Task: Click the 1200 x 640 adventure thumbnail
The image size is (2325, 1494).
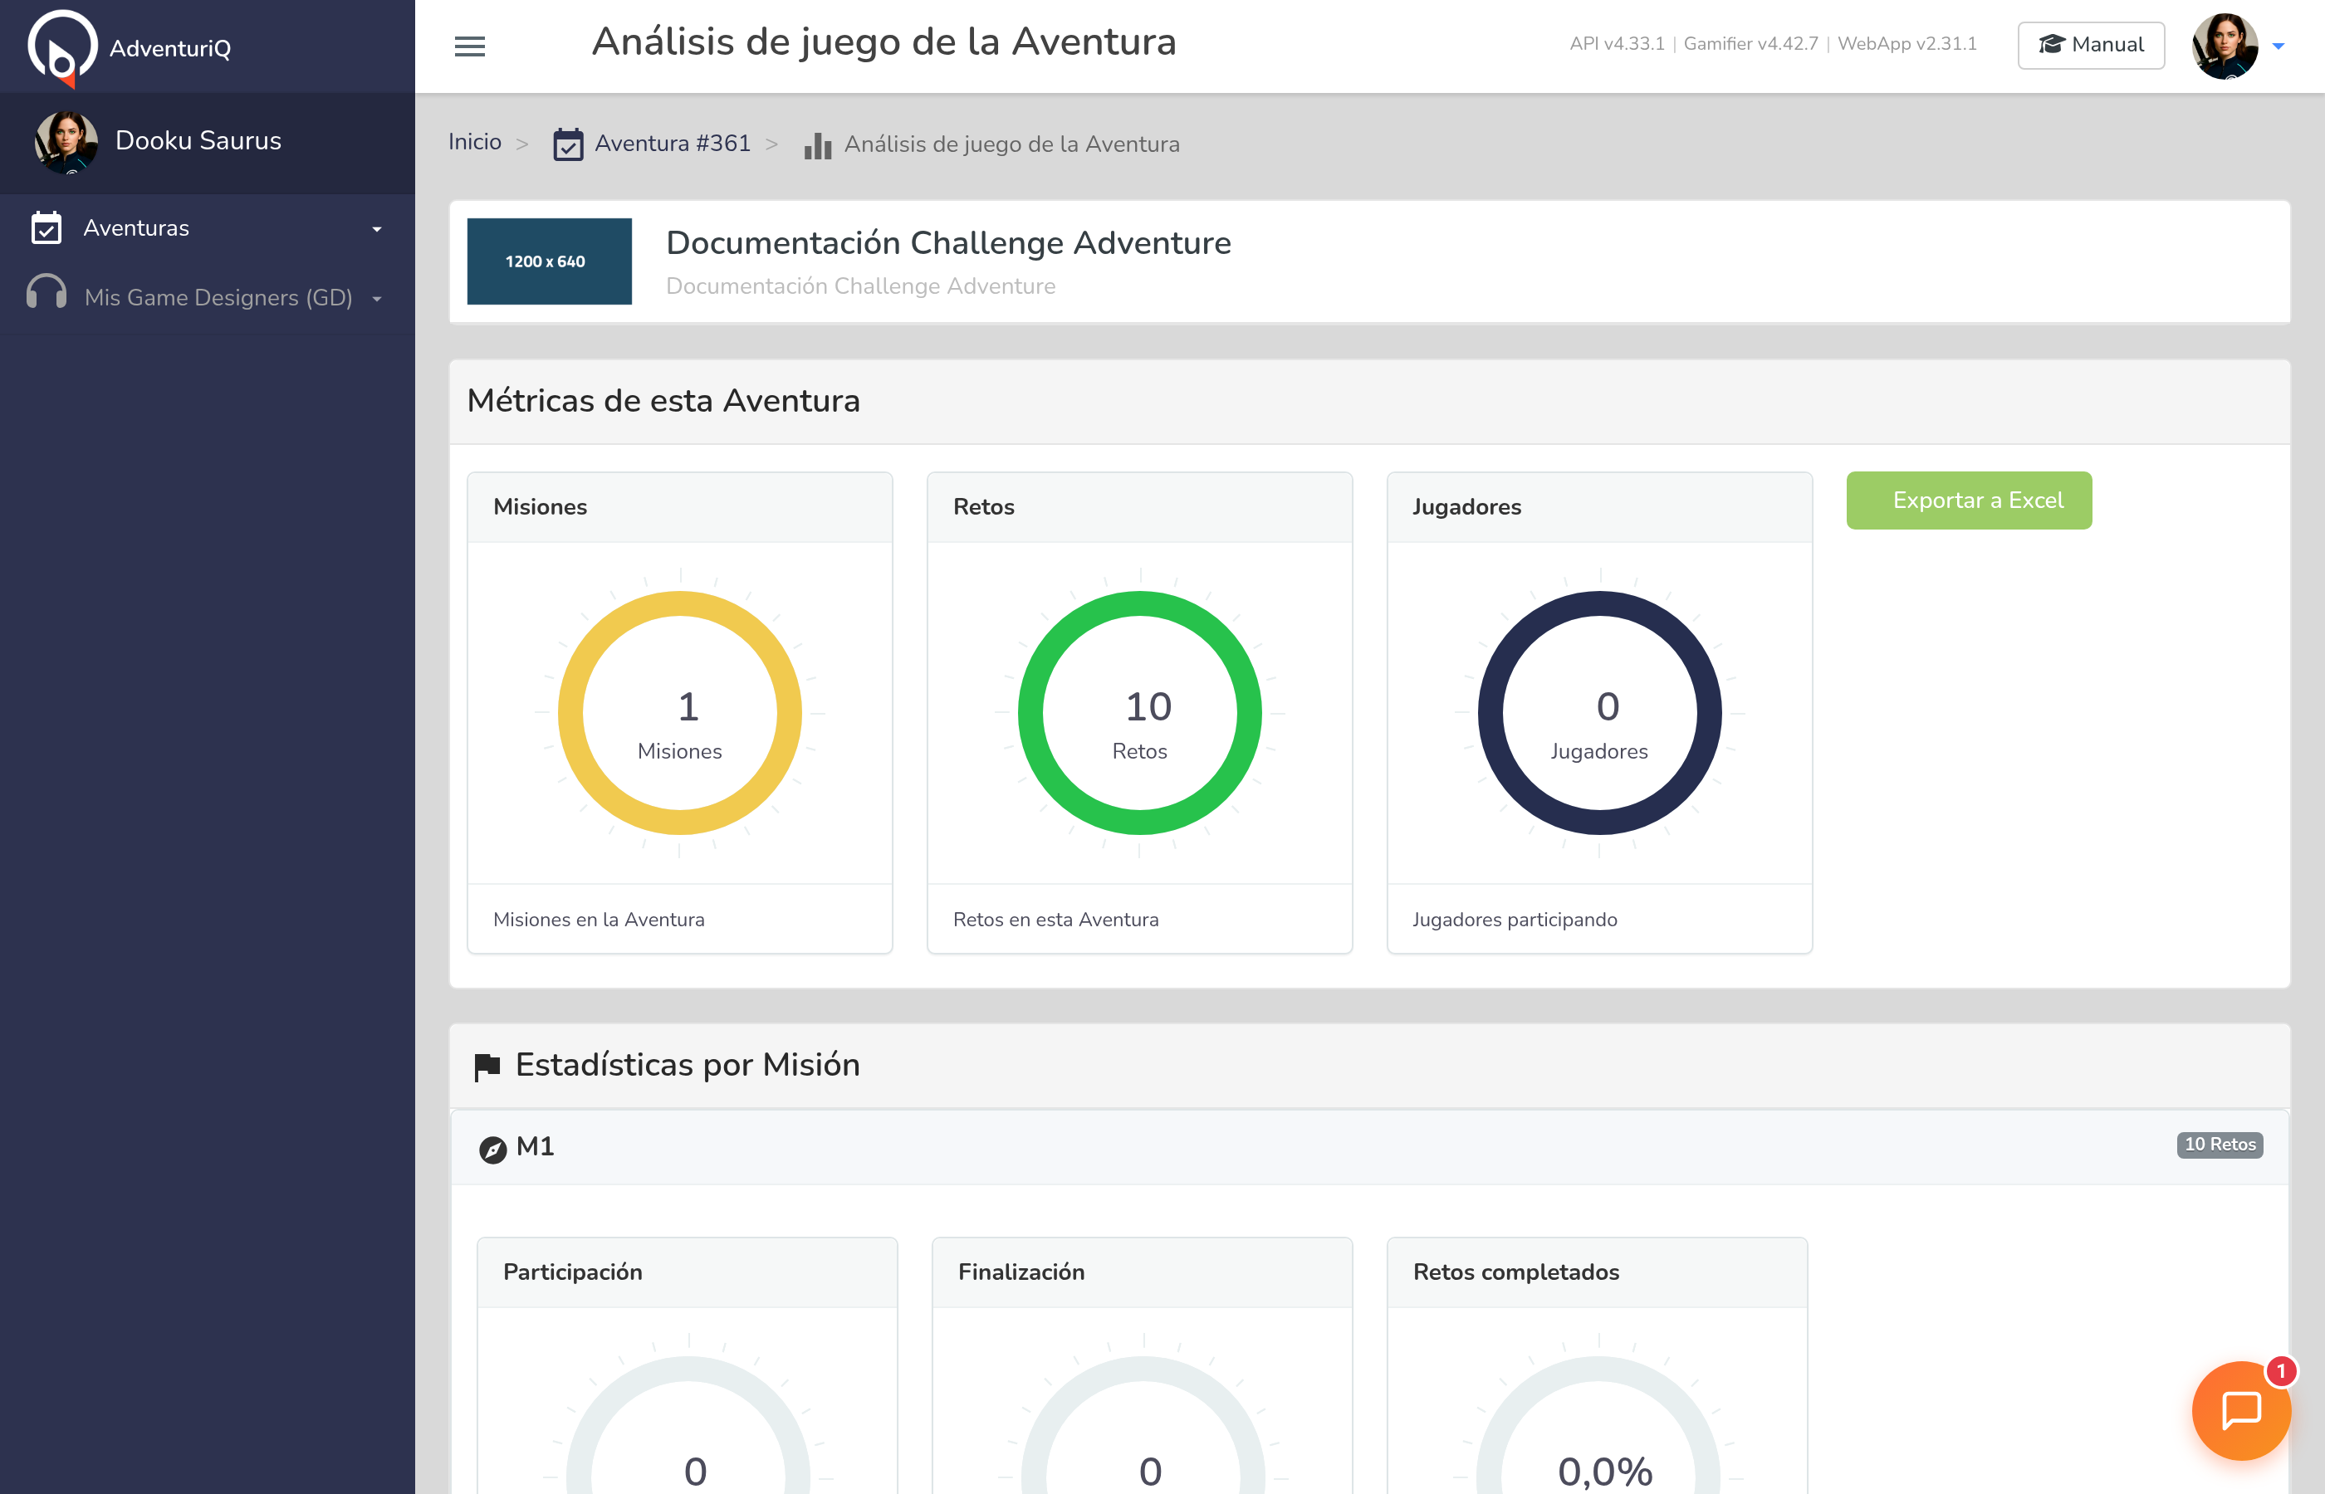Action: tap(549, 261)
